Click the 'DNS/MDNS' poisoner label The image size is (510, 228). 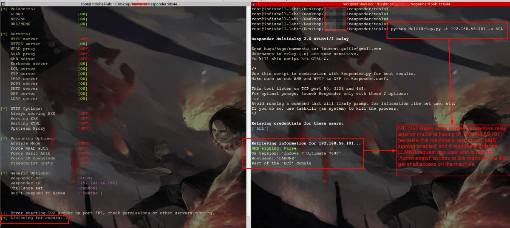(20, 24)
